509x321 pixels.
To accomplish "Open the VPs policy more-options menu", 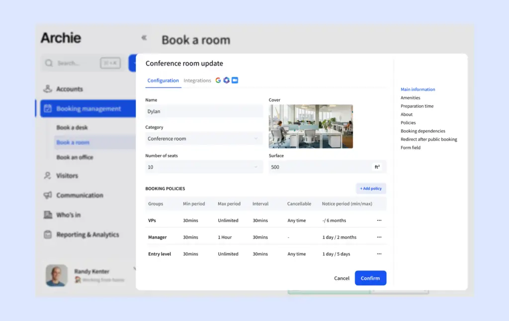I will (x=379, y=220).
